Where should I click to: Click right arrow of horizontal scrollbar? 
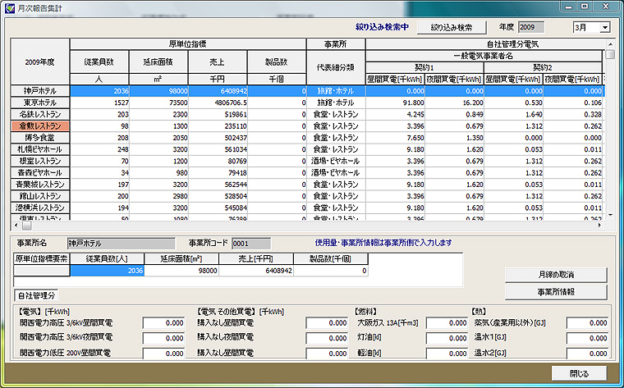pos(599,226)
